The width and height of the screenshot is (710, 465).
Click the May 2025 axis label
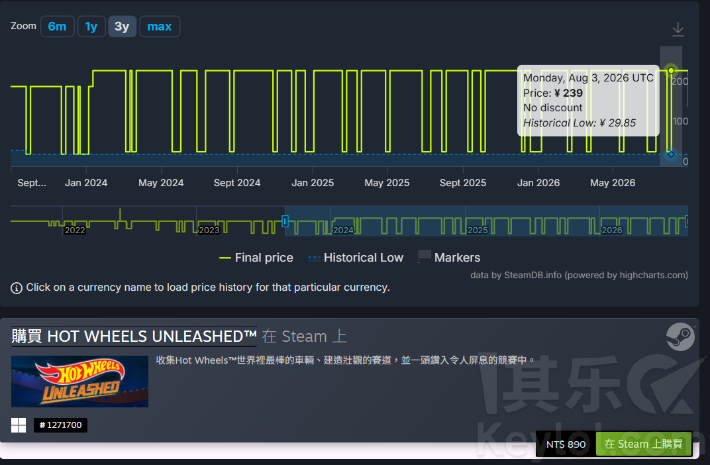pyautogui.click(x=387, y=183)
